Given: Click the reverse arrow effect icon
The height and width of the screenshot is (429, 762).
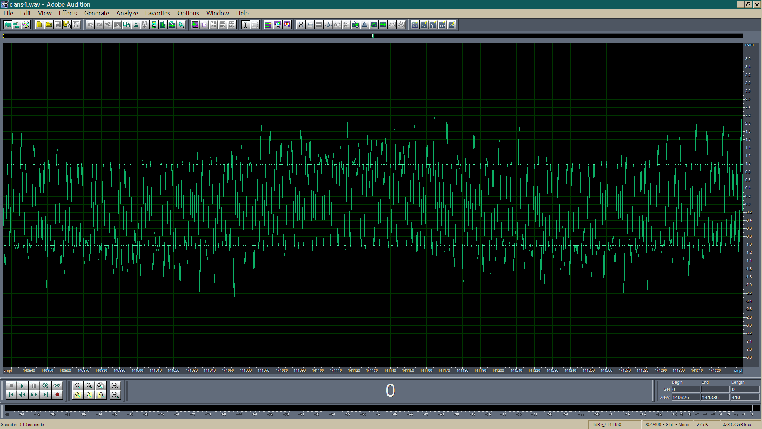Looking at the screenshot, I should [310, 25].
